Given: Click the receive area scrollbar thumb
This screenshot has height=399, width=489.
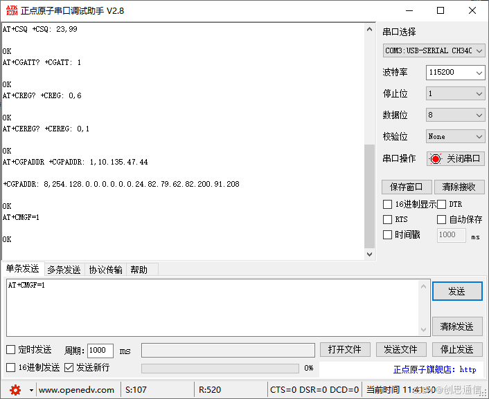Looking at the screenshot, I should point(370,196).
